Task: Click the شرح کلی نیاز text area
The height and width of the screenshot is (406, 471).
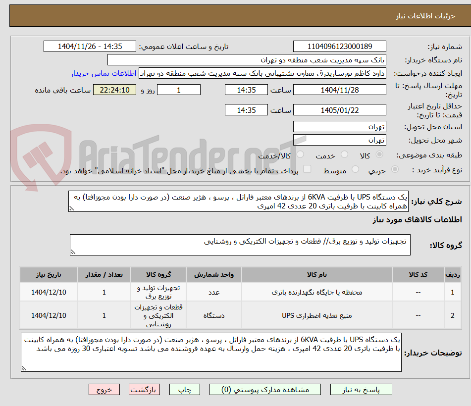Action: 238,202
